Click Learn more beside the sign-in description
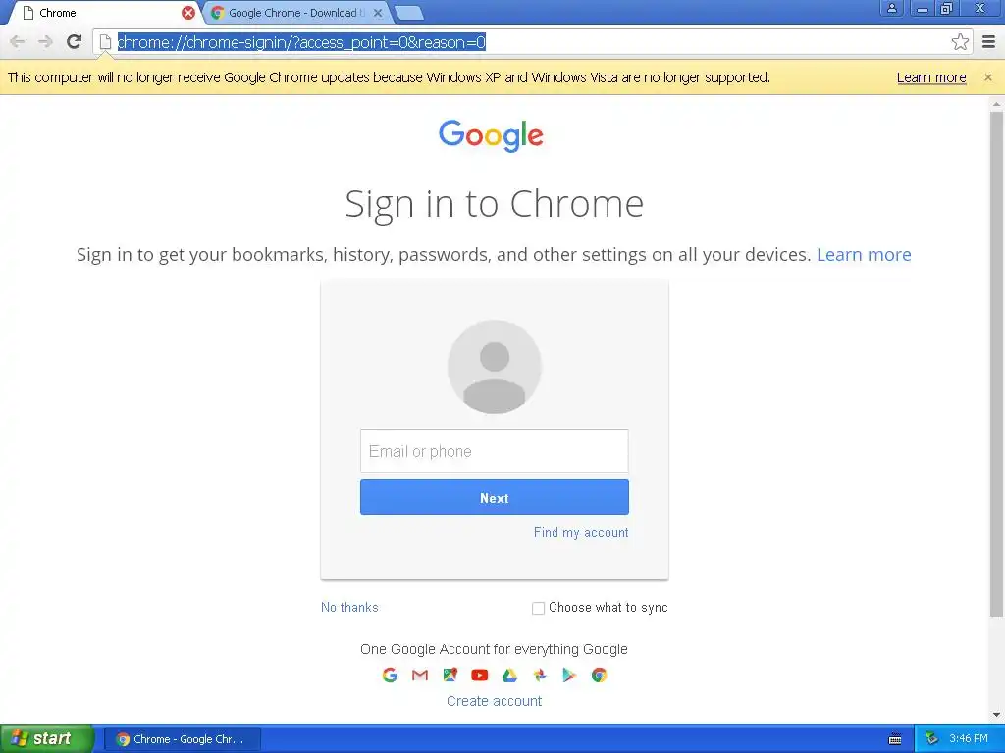Screen dimensions: 1005x753 pos(864,255)
